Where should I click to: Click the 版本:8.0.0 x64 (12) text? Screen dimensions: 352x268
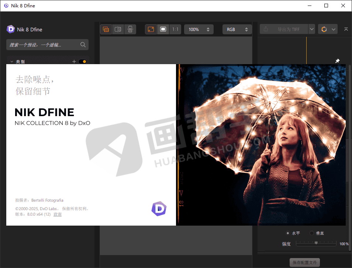pos(33,215)
